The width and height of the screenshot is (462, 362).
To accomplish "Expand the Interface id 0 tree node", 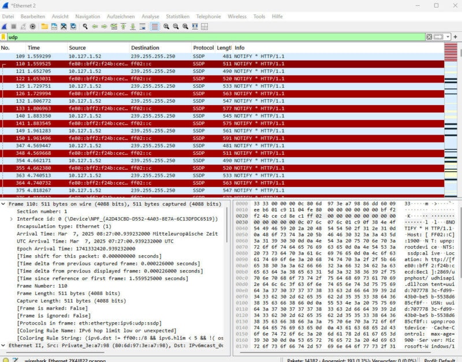I will tap(12, 219).
